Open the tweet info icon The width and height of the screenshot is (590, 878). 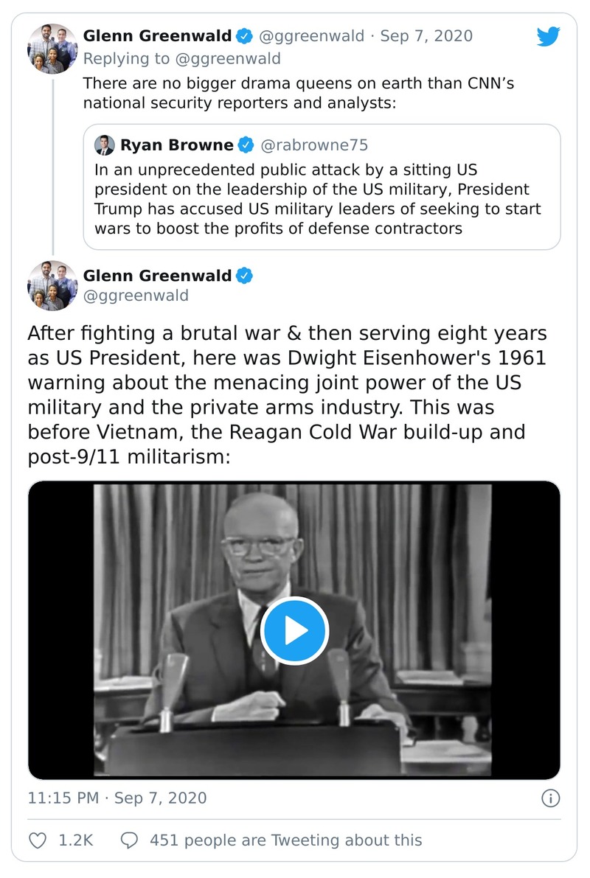[x=550, y=798]
